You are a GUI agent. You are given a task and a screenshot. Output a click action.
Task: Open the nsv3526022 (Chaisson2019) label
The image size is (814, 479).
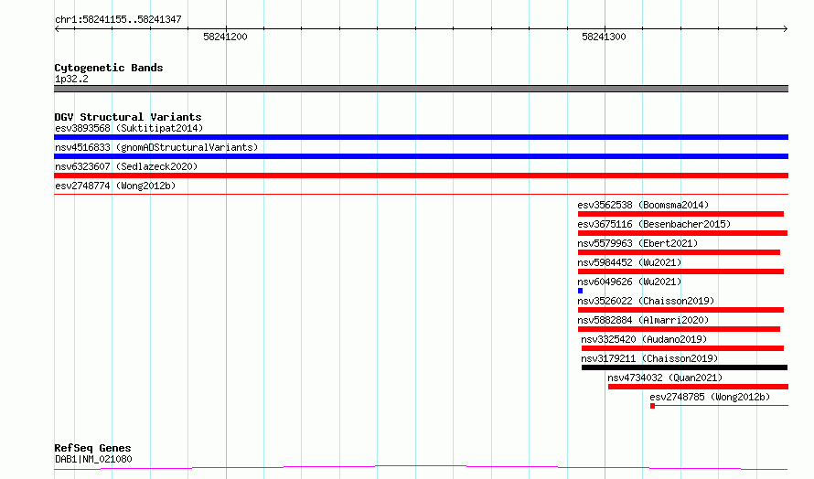[646, 301]
